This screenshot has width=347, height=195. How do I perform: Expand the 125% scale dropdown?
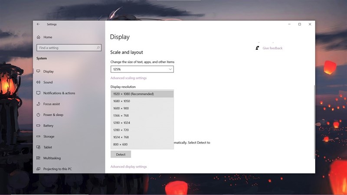142,69
